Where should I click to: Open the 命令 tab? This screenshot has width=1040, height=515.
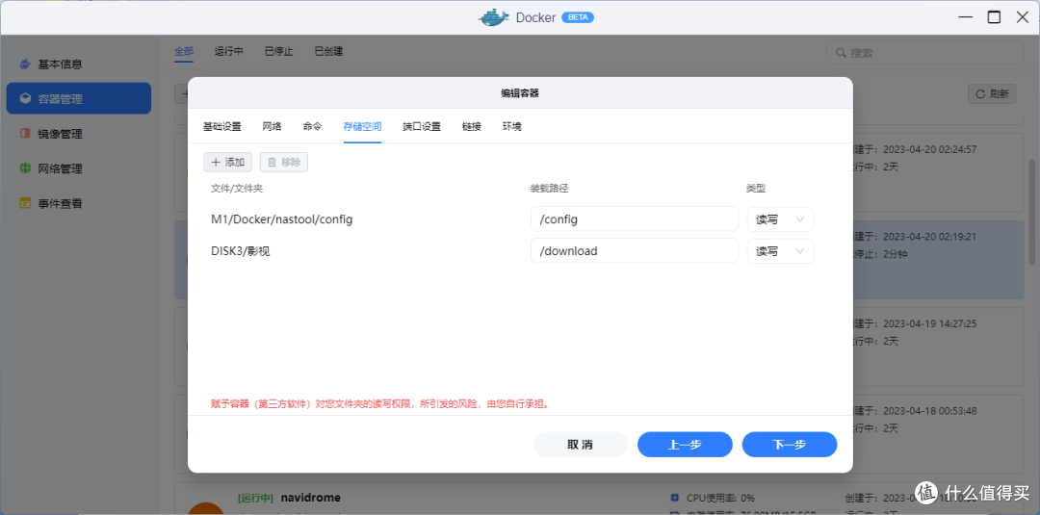(312, 127)
